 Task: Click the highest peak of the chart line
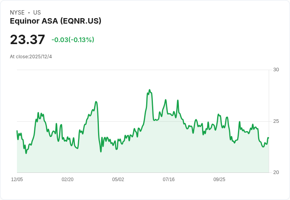150,90
